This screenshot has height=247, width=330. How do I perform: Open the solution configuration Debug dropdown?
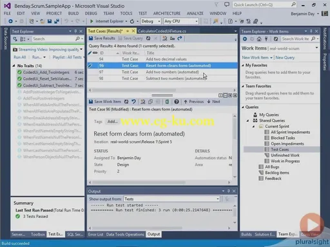(x=151, y=21)
